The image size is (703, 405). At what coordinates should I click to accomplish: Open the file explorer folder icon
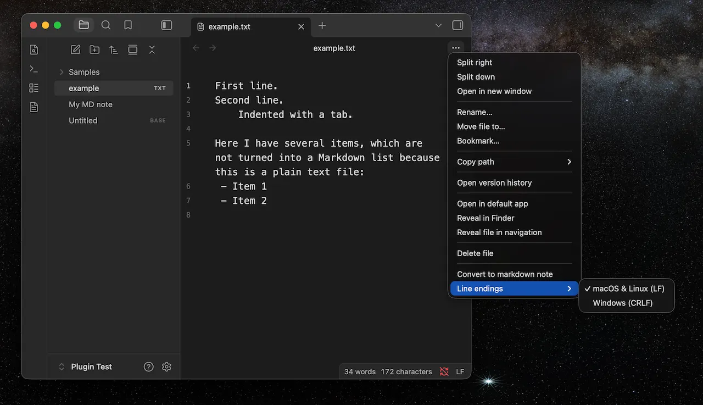click(x=83, y=25)
